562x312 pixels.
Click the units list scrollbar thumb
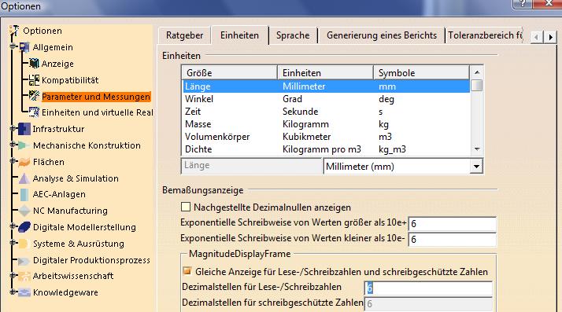point(477,86)
